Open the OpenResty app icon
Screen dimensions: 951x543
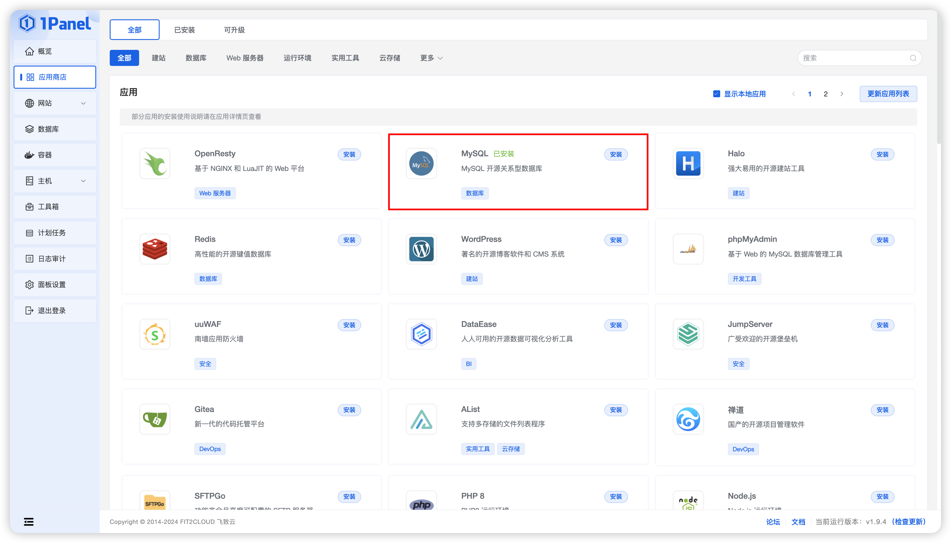[155, 163]
